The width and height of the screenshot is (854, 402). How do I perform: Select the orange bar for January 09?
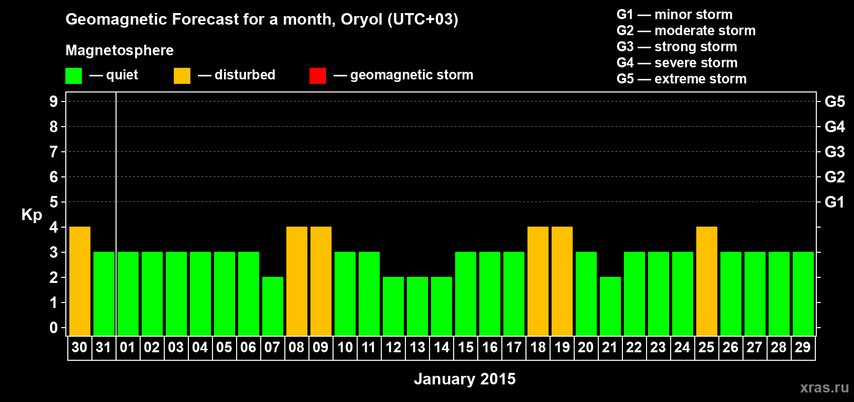321,281
